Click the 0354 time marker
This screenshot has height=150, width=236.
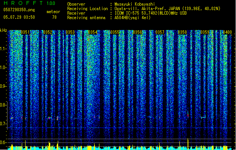click(93, 32)
